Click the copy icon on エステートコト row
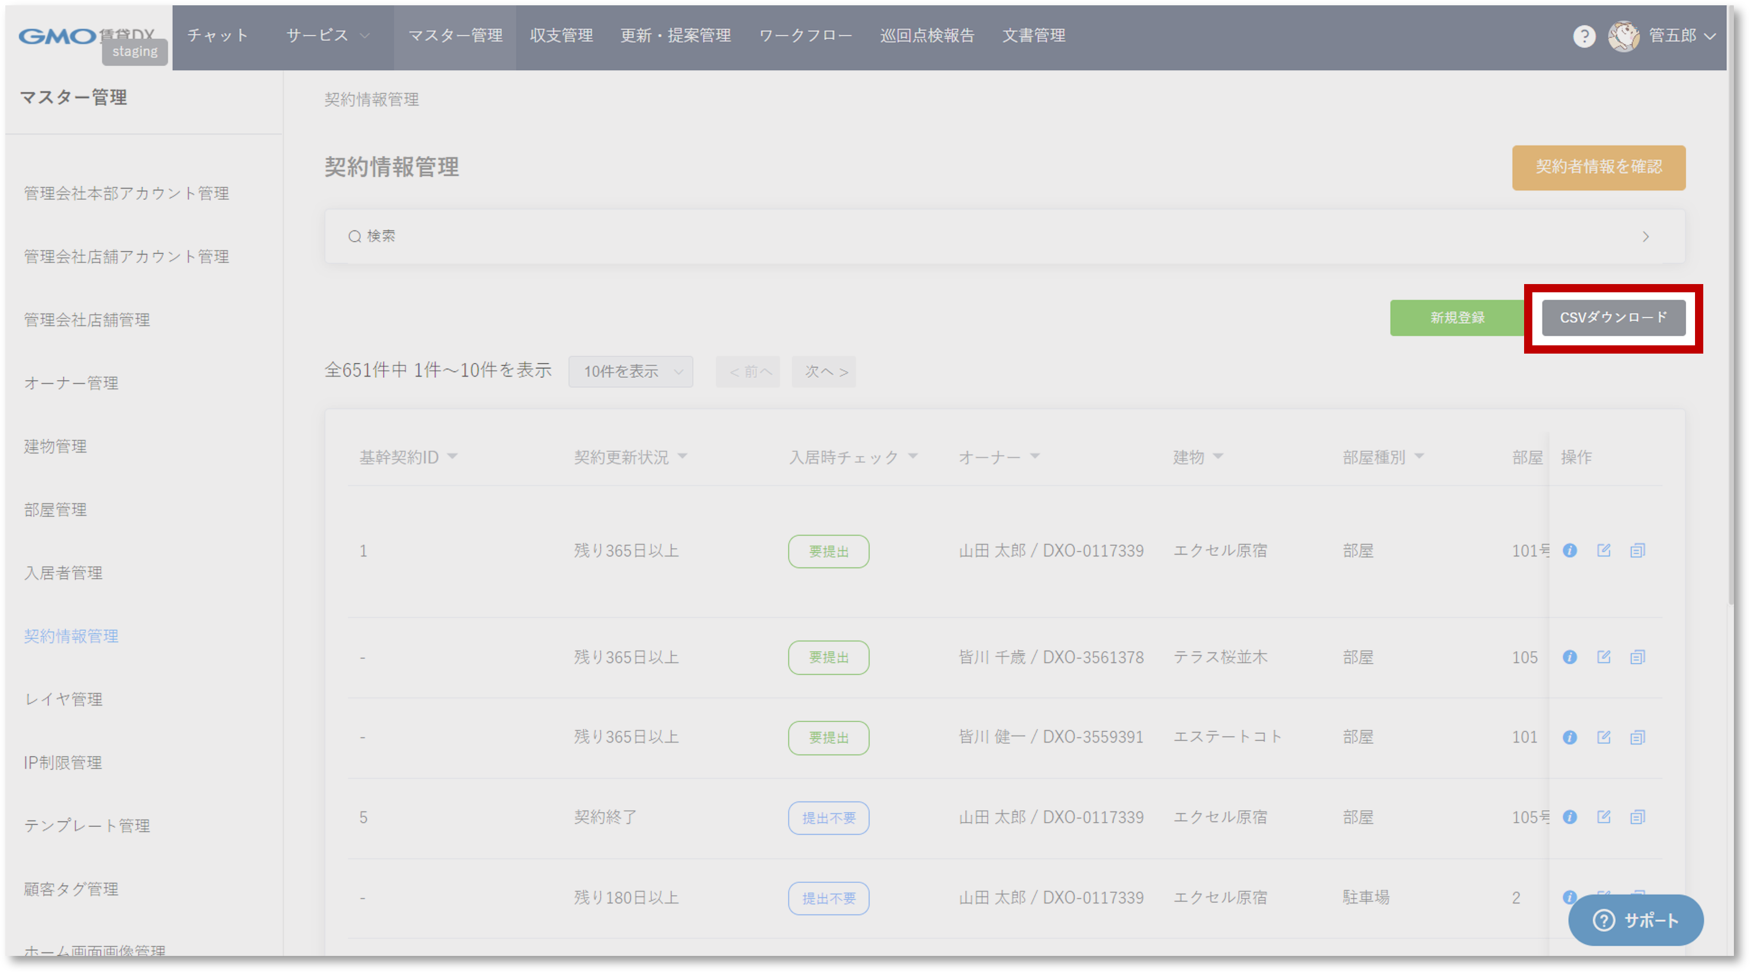Screen dimensions: 1751x973 (x=1638, y=737)
